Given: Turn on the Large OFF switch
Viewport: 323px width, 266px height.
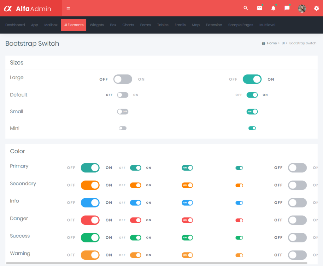Looking at the screenshot, I should (x=123, y=79).
